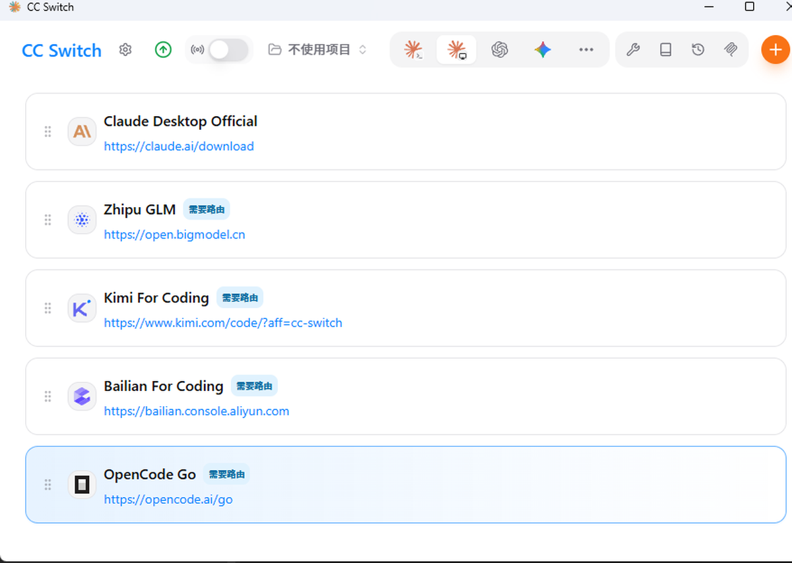This screenshot has width=792, height=563.
Task: Open the https://open.bigmodel.cn link
Action: point(174,235)
